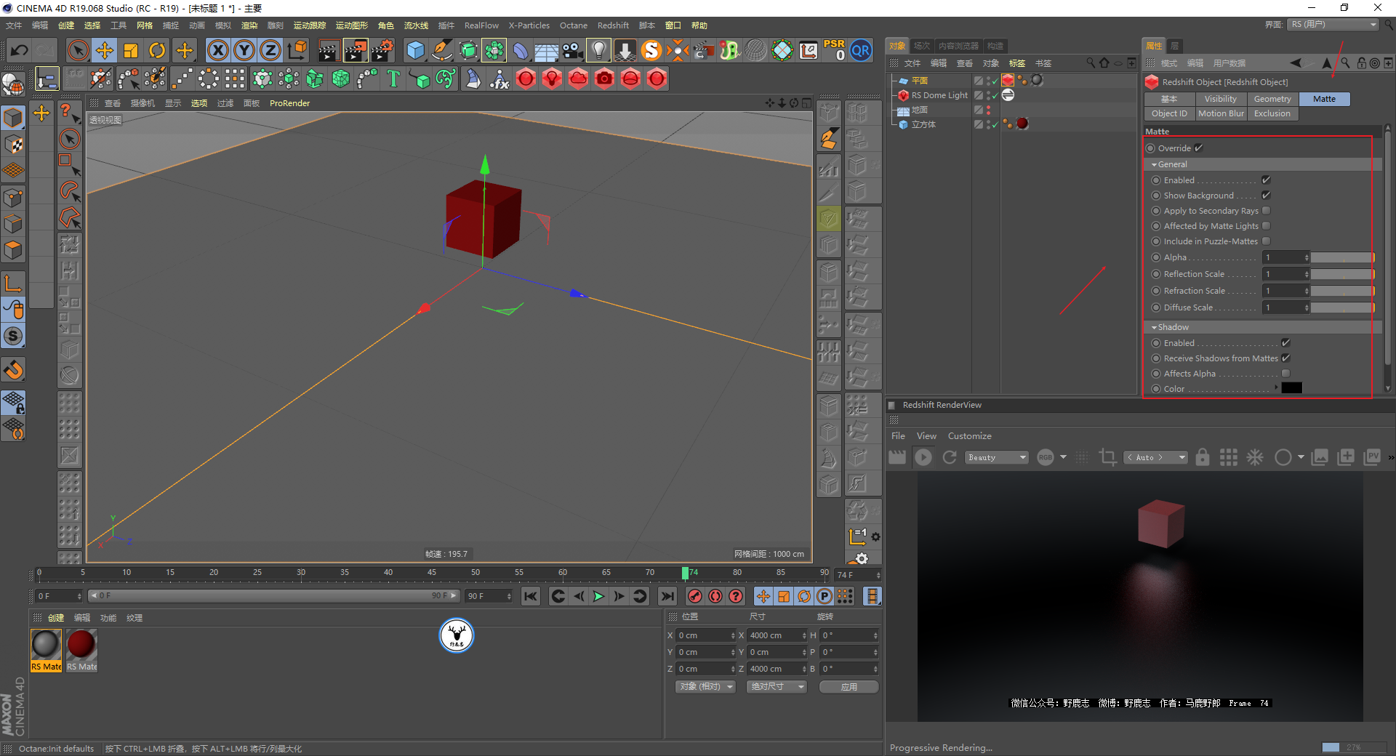The height and width of the screenshot is (756, 1396).
Task: Start IPR play in Redshift RenderView
Action: [x=923, y=457]
